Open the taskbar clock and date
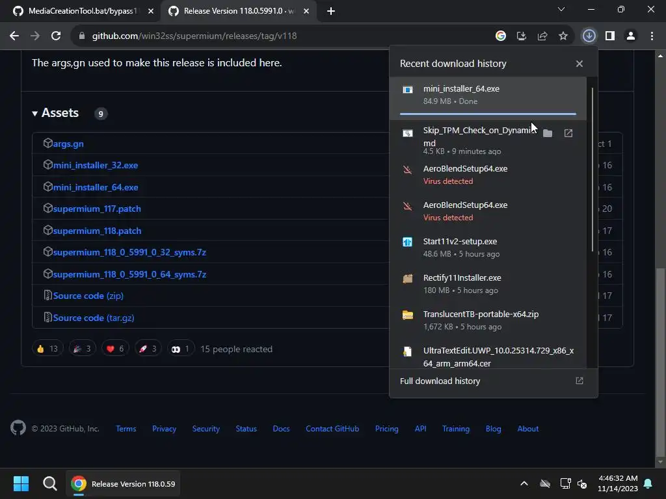This screenshot has height=499, width=666. tap(618, 483)
